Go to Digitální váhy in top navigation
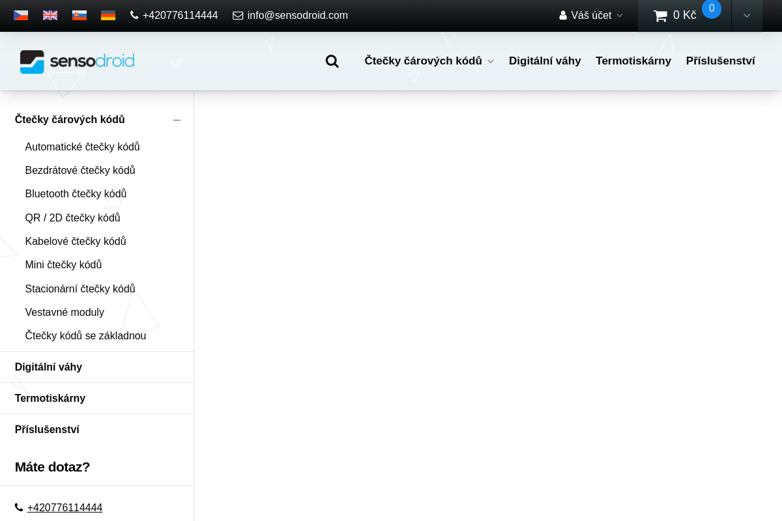This screenshot has width=782, height=521. point(545,61)
